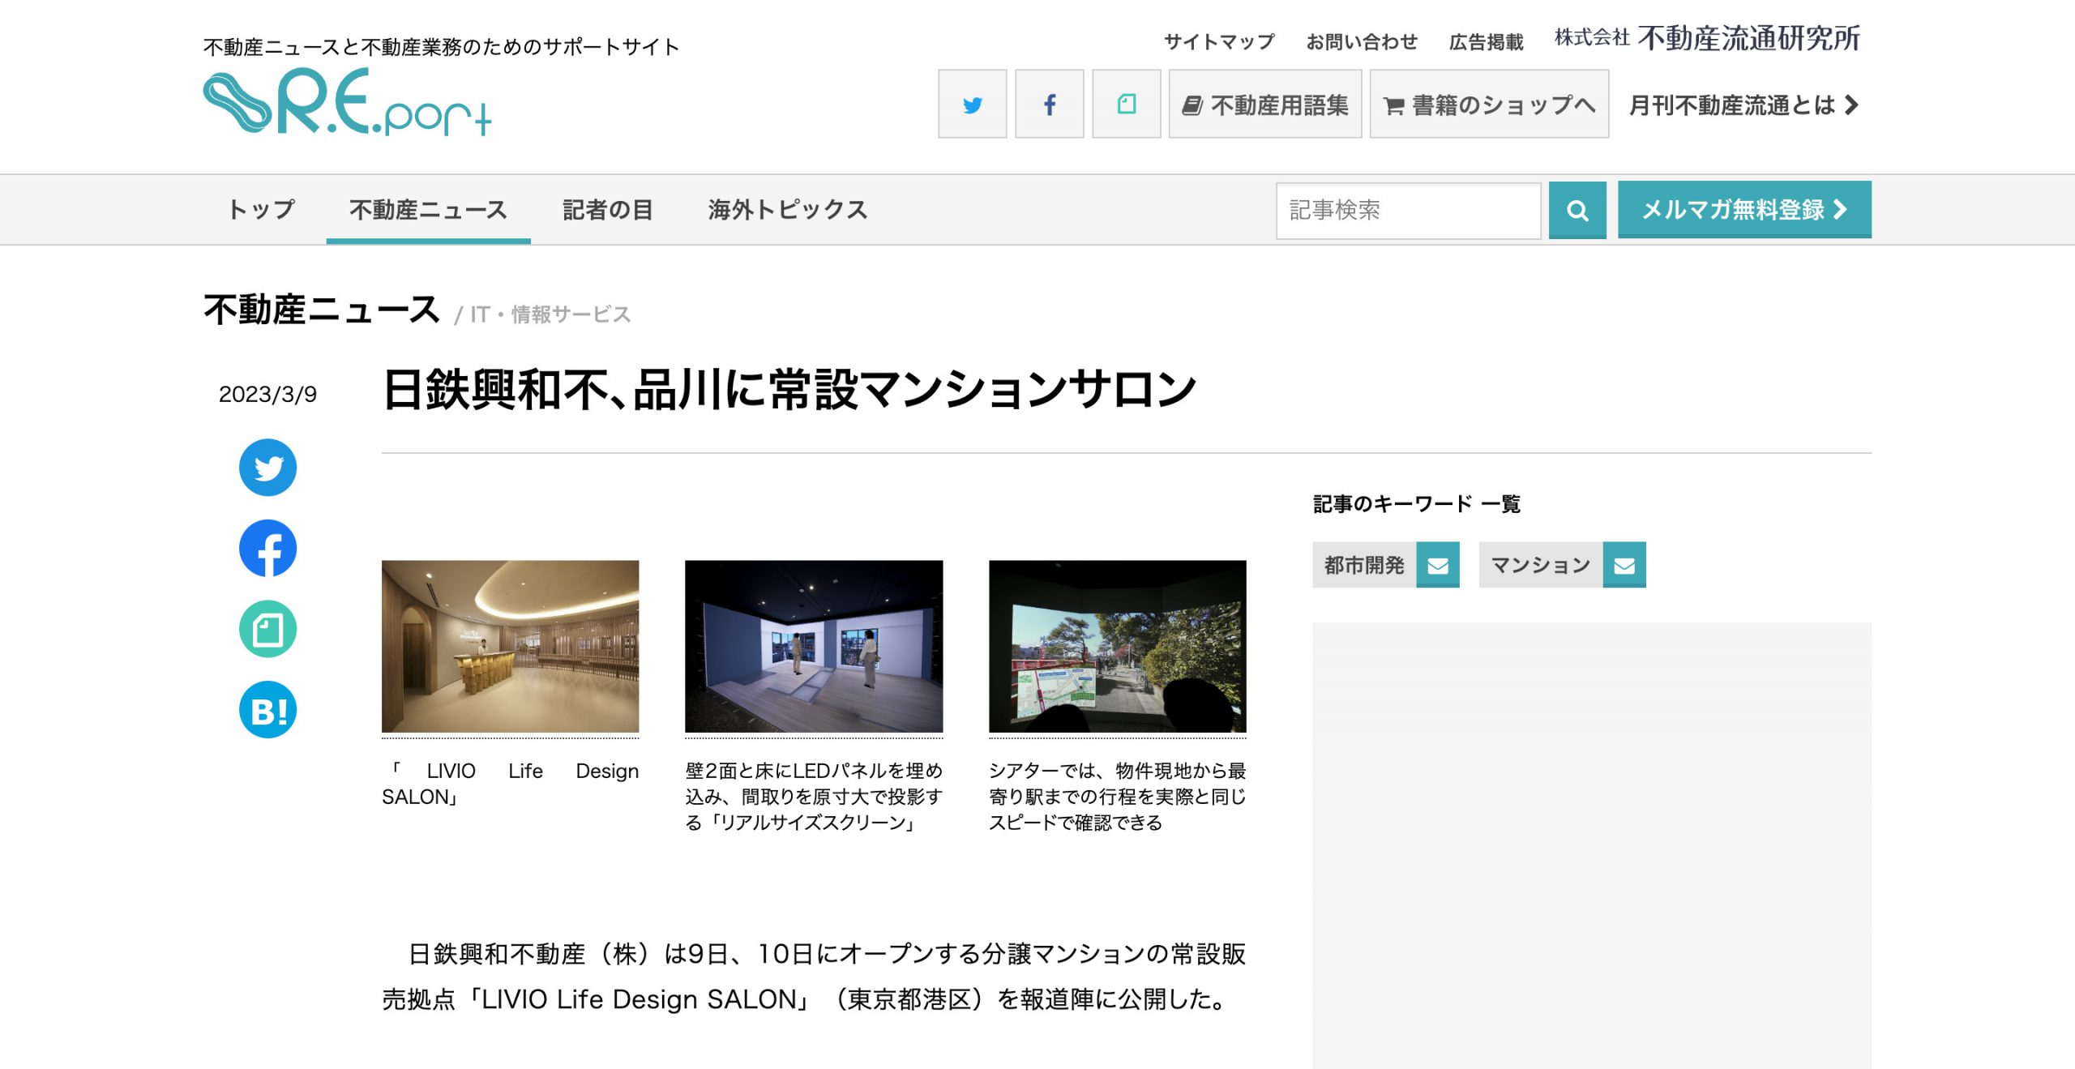Viewport: 2075px width, 1069px height.
Task: Share article via round green note icon
Action: [x=267, y=629]
